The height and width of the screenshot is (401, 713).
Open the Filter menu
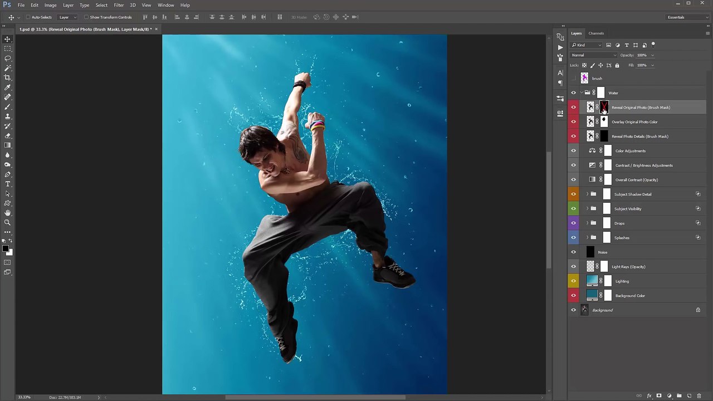click(119, 5)
